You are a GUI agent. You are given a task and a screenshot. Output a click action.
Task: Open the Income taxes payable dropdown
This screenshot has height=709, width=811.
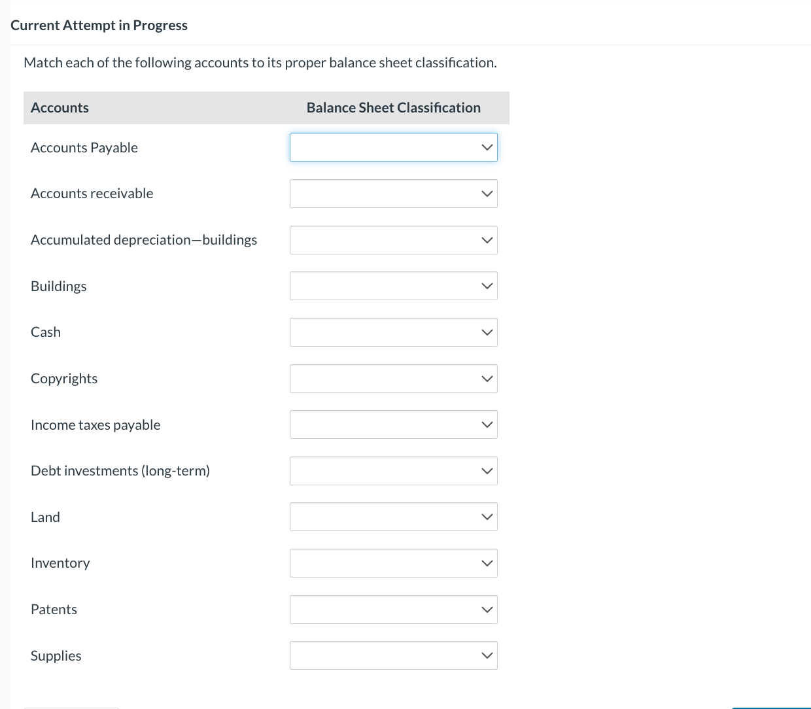[x=393, y=424]
